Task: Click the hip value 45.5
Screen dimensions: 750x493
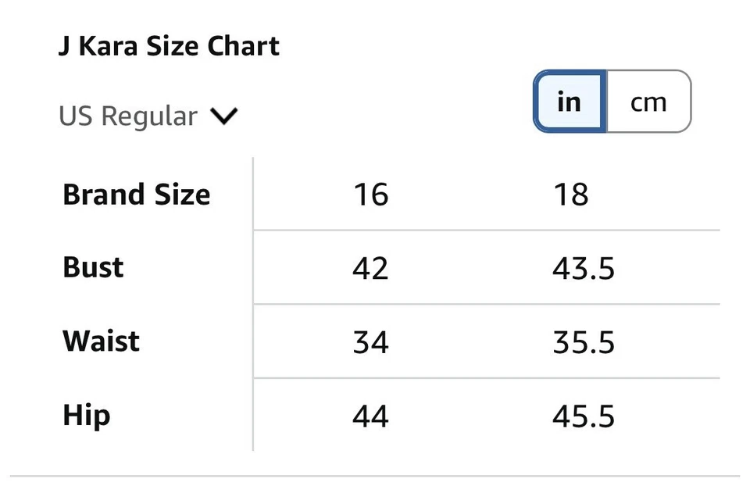Action: coord(584,416)
